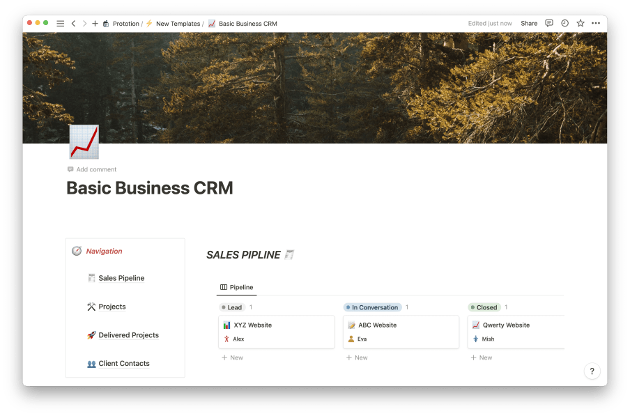The width and height of the screenshot is (630, 416).
Task: Click the Alex contact on XYZ card
Action: point(234,339)
